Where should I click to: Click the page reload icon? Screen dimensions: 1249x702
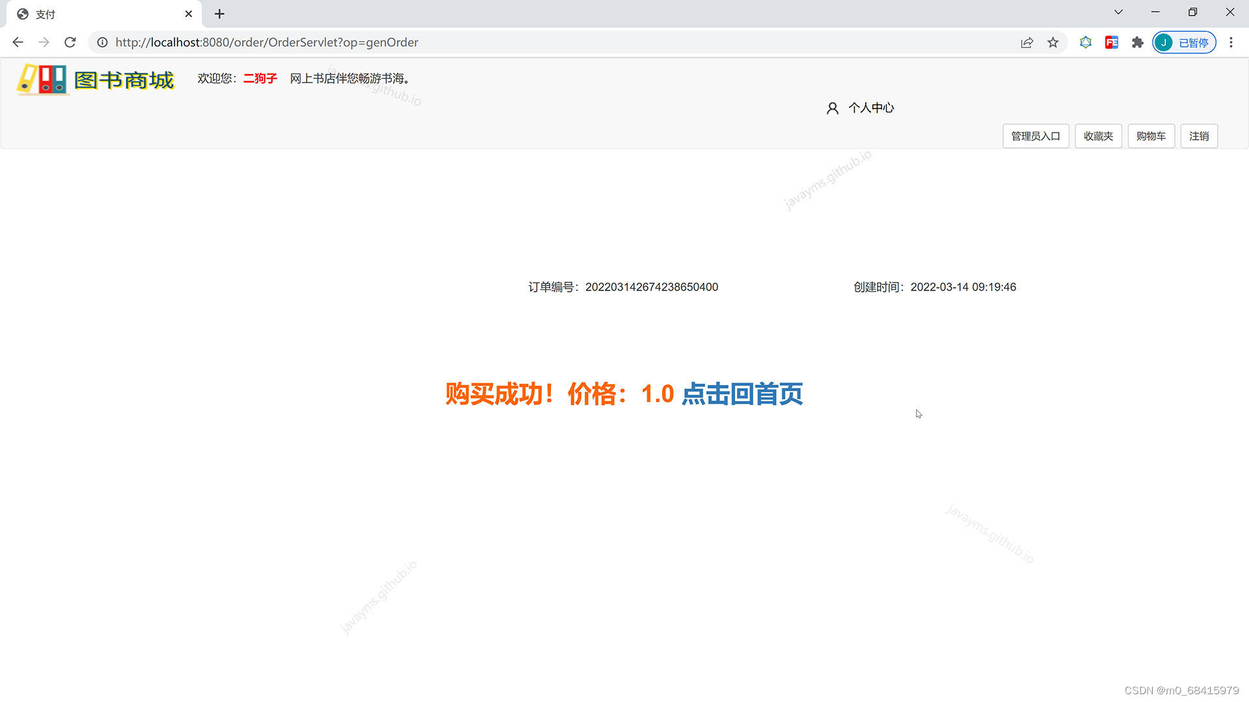(x=70, y=42)
